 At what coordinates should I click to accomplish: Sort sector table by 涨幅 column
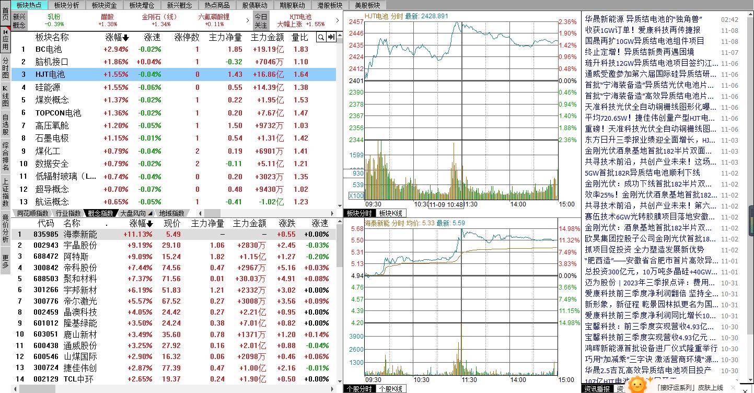pos(117,37)
